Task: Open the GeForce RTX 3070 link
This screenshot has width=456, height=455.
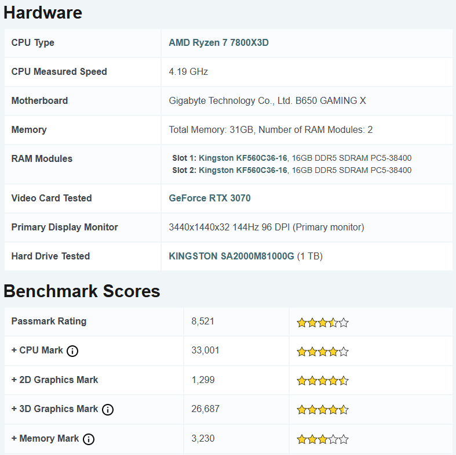Action: click(209, 198)
